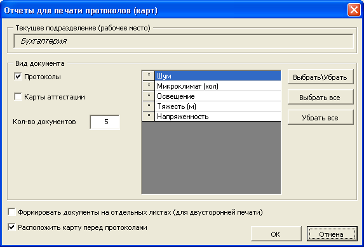Focus the Кол-во документов input field

coord(105,122)
